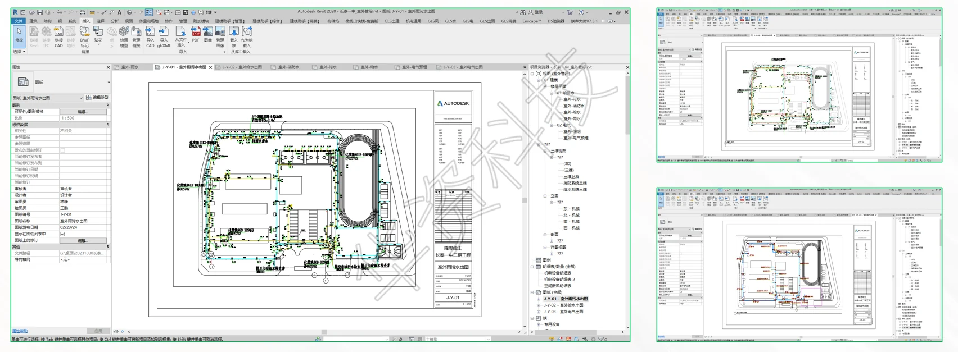This screenshot has width=958, height=352.
Task: Collapse the 立面 tree node
Action: coord(545,196)
